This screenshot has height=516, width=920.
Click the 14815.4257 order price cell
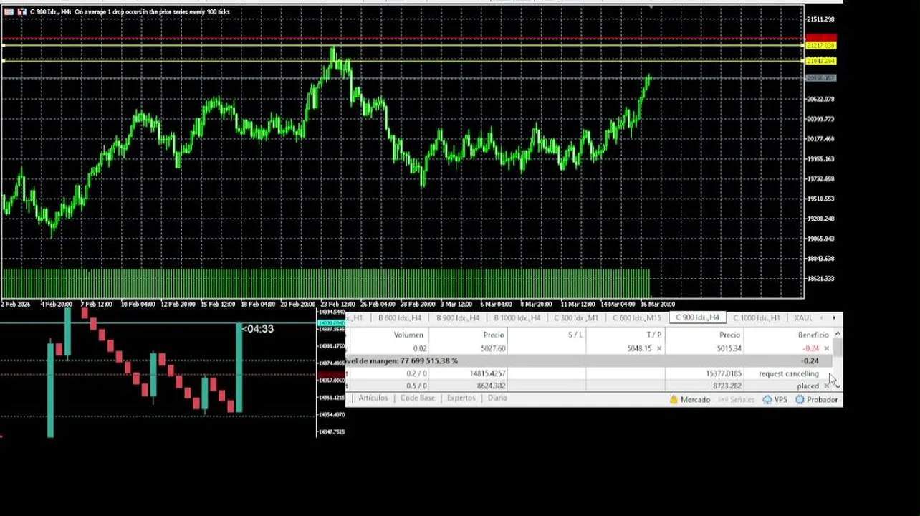tap(487, 374)
